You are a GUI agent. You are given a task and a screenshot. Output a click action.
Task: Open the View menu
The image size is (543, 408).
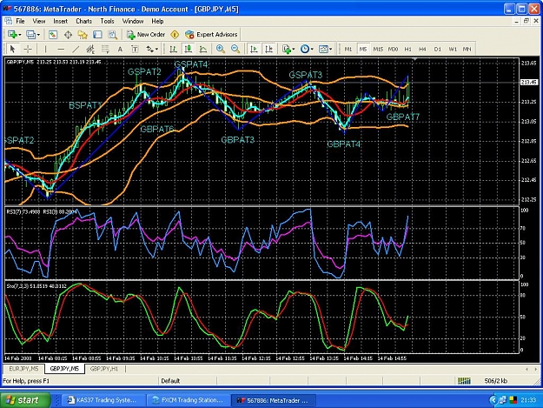click(x=39, y=21)
